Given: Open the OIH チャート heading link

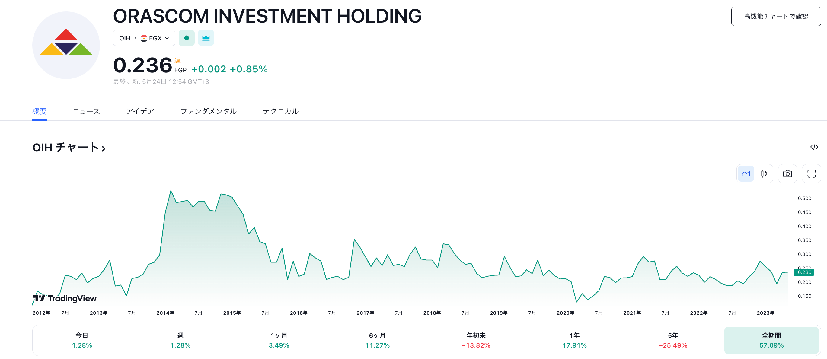Looking at the screenshot, I should coord(69,147).
